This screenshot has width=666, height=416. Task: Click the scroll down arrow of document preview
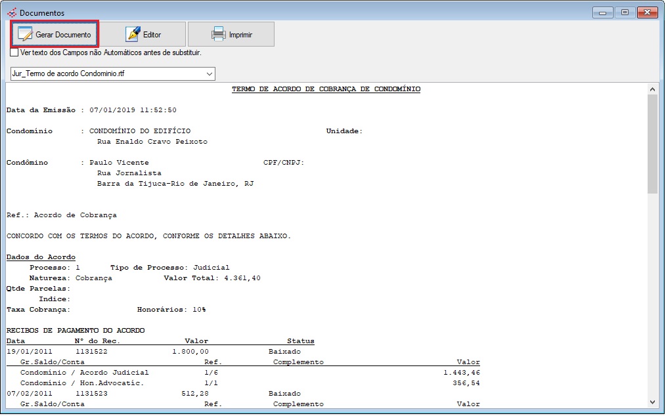(x=652, y=402)
